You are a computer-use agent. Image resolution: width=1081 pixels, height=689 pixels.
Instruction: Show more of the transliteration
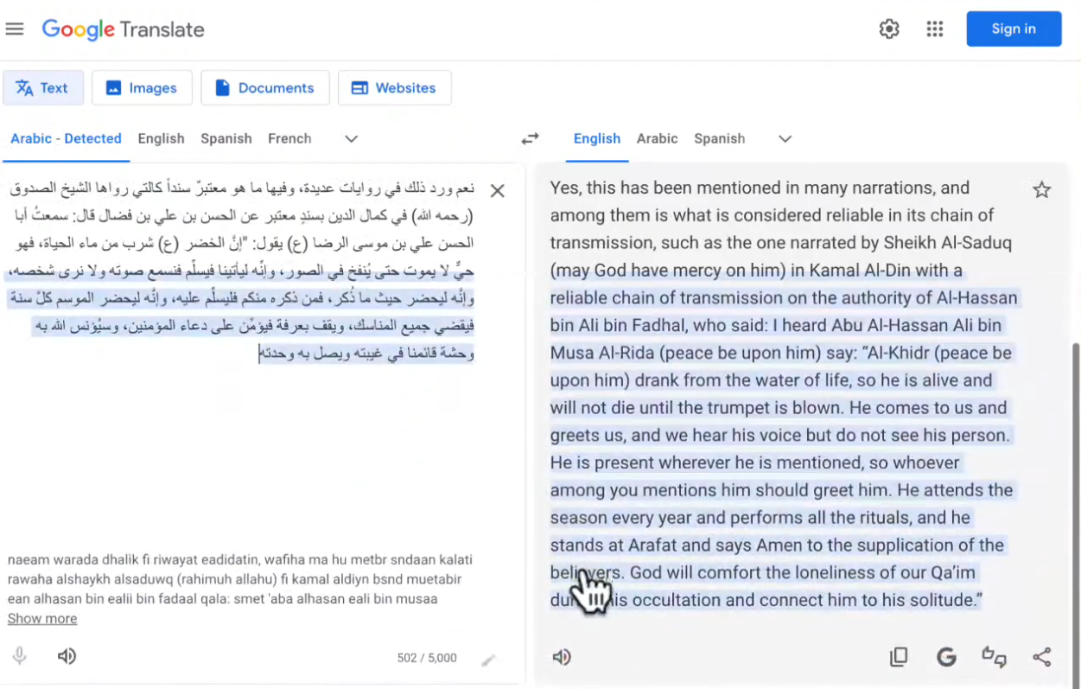coord(42,618)
